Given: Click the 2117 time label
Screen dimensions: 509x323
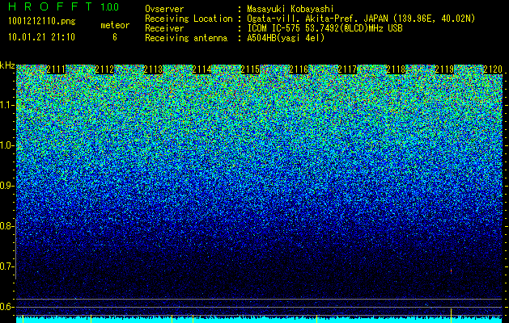Looking at the screenshot, I should click(347, 69).
